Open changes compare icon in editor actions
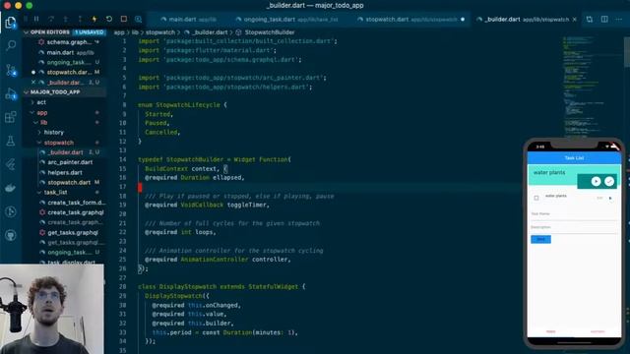 (x=590, y=20)
